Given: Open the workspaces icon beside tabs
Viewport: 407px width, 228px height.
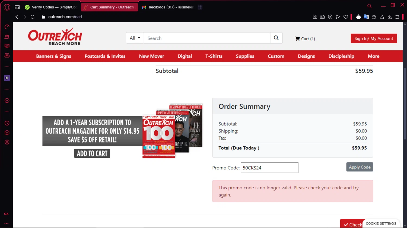Looking at the screenshot, I should click(17, 7).
